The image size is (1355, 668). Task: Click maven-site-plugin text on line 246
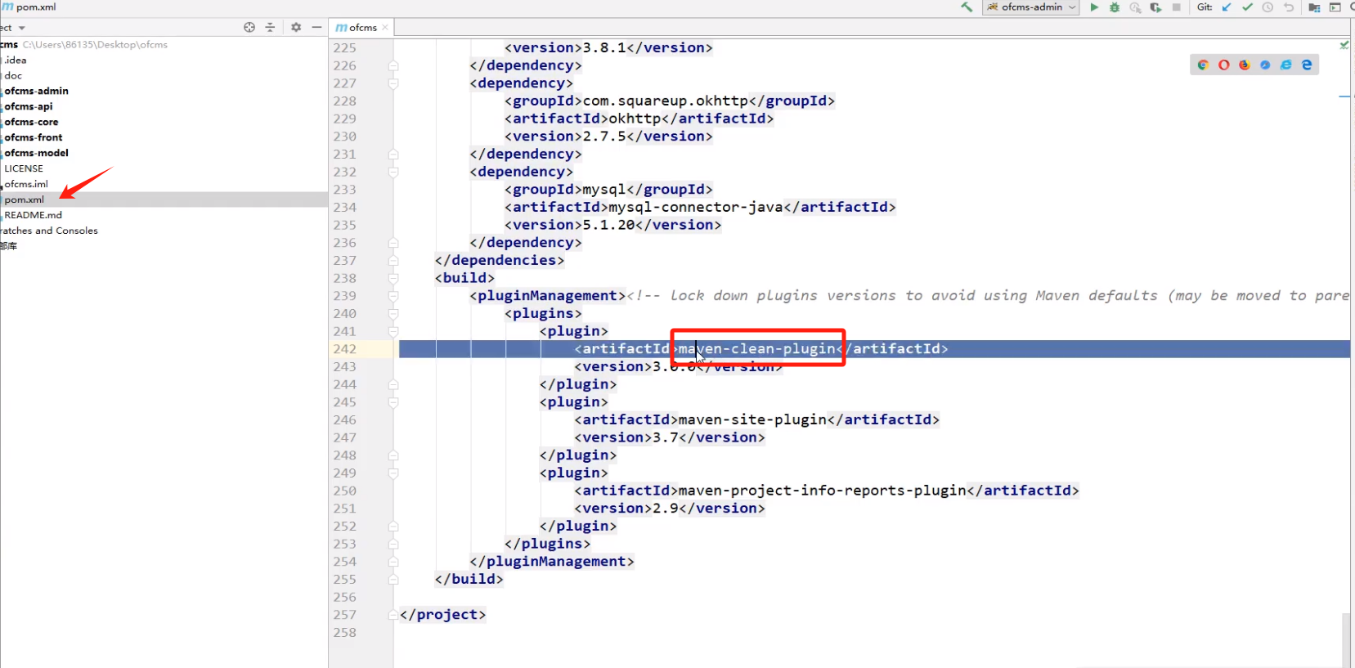tap(752, 419)
